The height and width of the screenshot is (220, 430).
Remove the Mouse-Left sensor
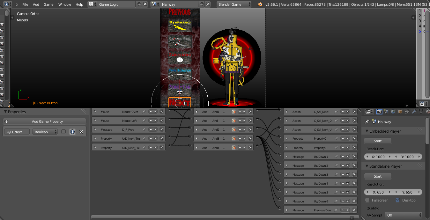(x=162, y=121)
